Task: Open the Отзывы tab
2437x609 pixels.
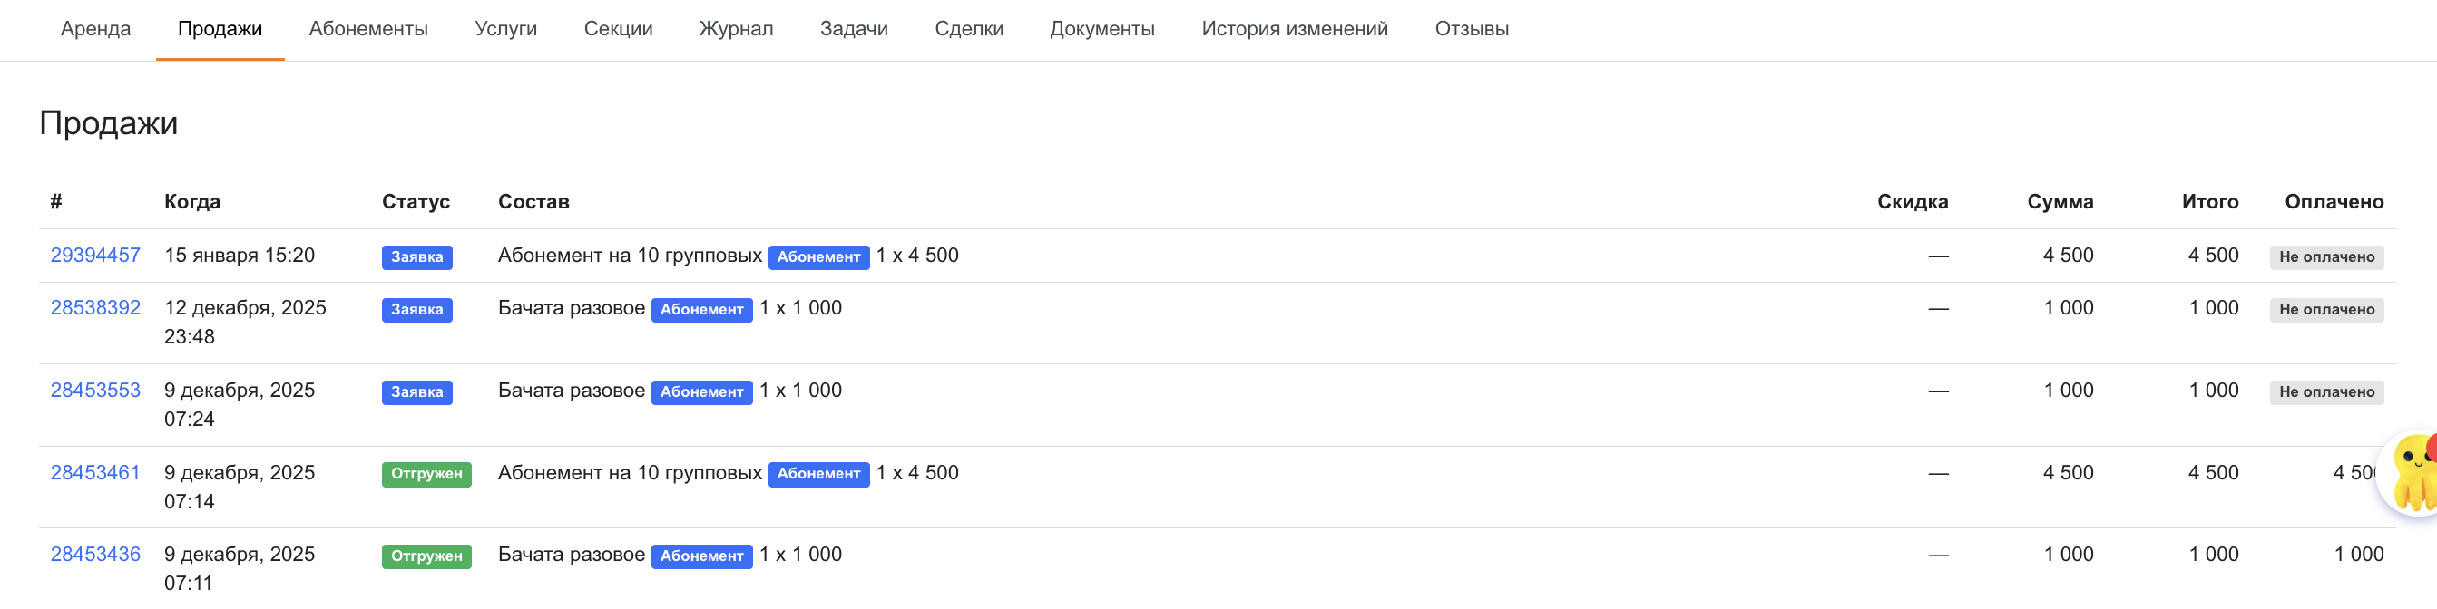Action: 1471,29
